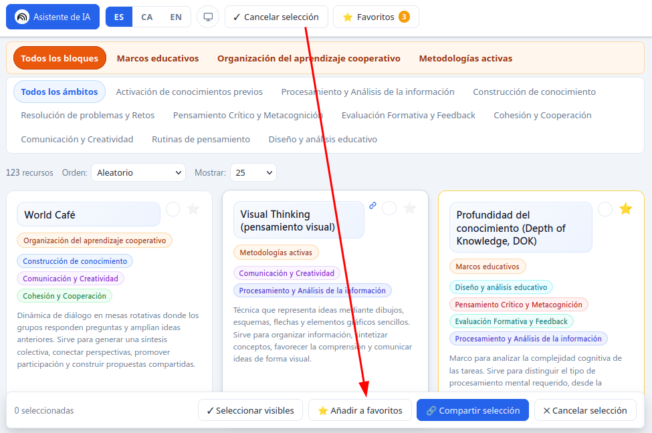Switch language to CA
652x433 pixels.
pos(147,17)
